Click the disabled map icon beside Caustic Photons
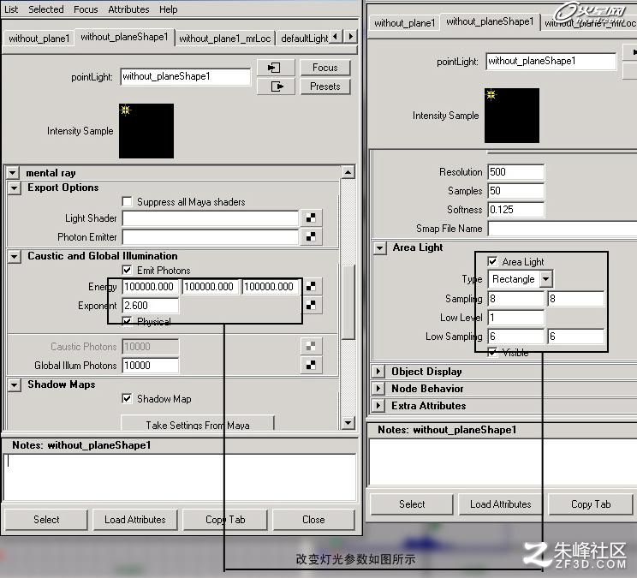The image size is (637, 578). (311, 347)
